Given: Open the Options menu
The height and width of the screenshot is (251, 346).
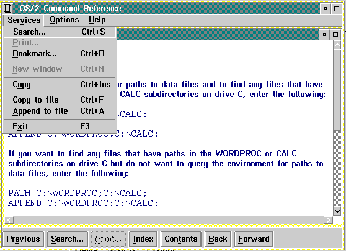Looking at the screenshot, I should [64, 20].
